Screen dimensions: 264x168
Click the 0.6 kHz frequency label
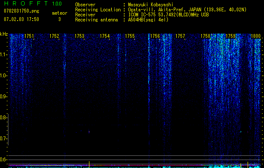coord(3,160)
